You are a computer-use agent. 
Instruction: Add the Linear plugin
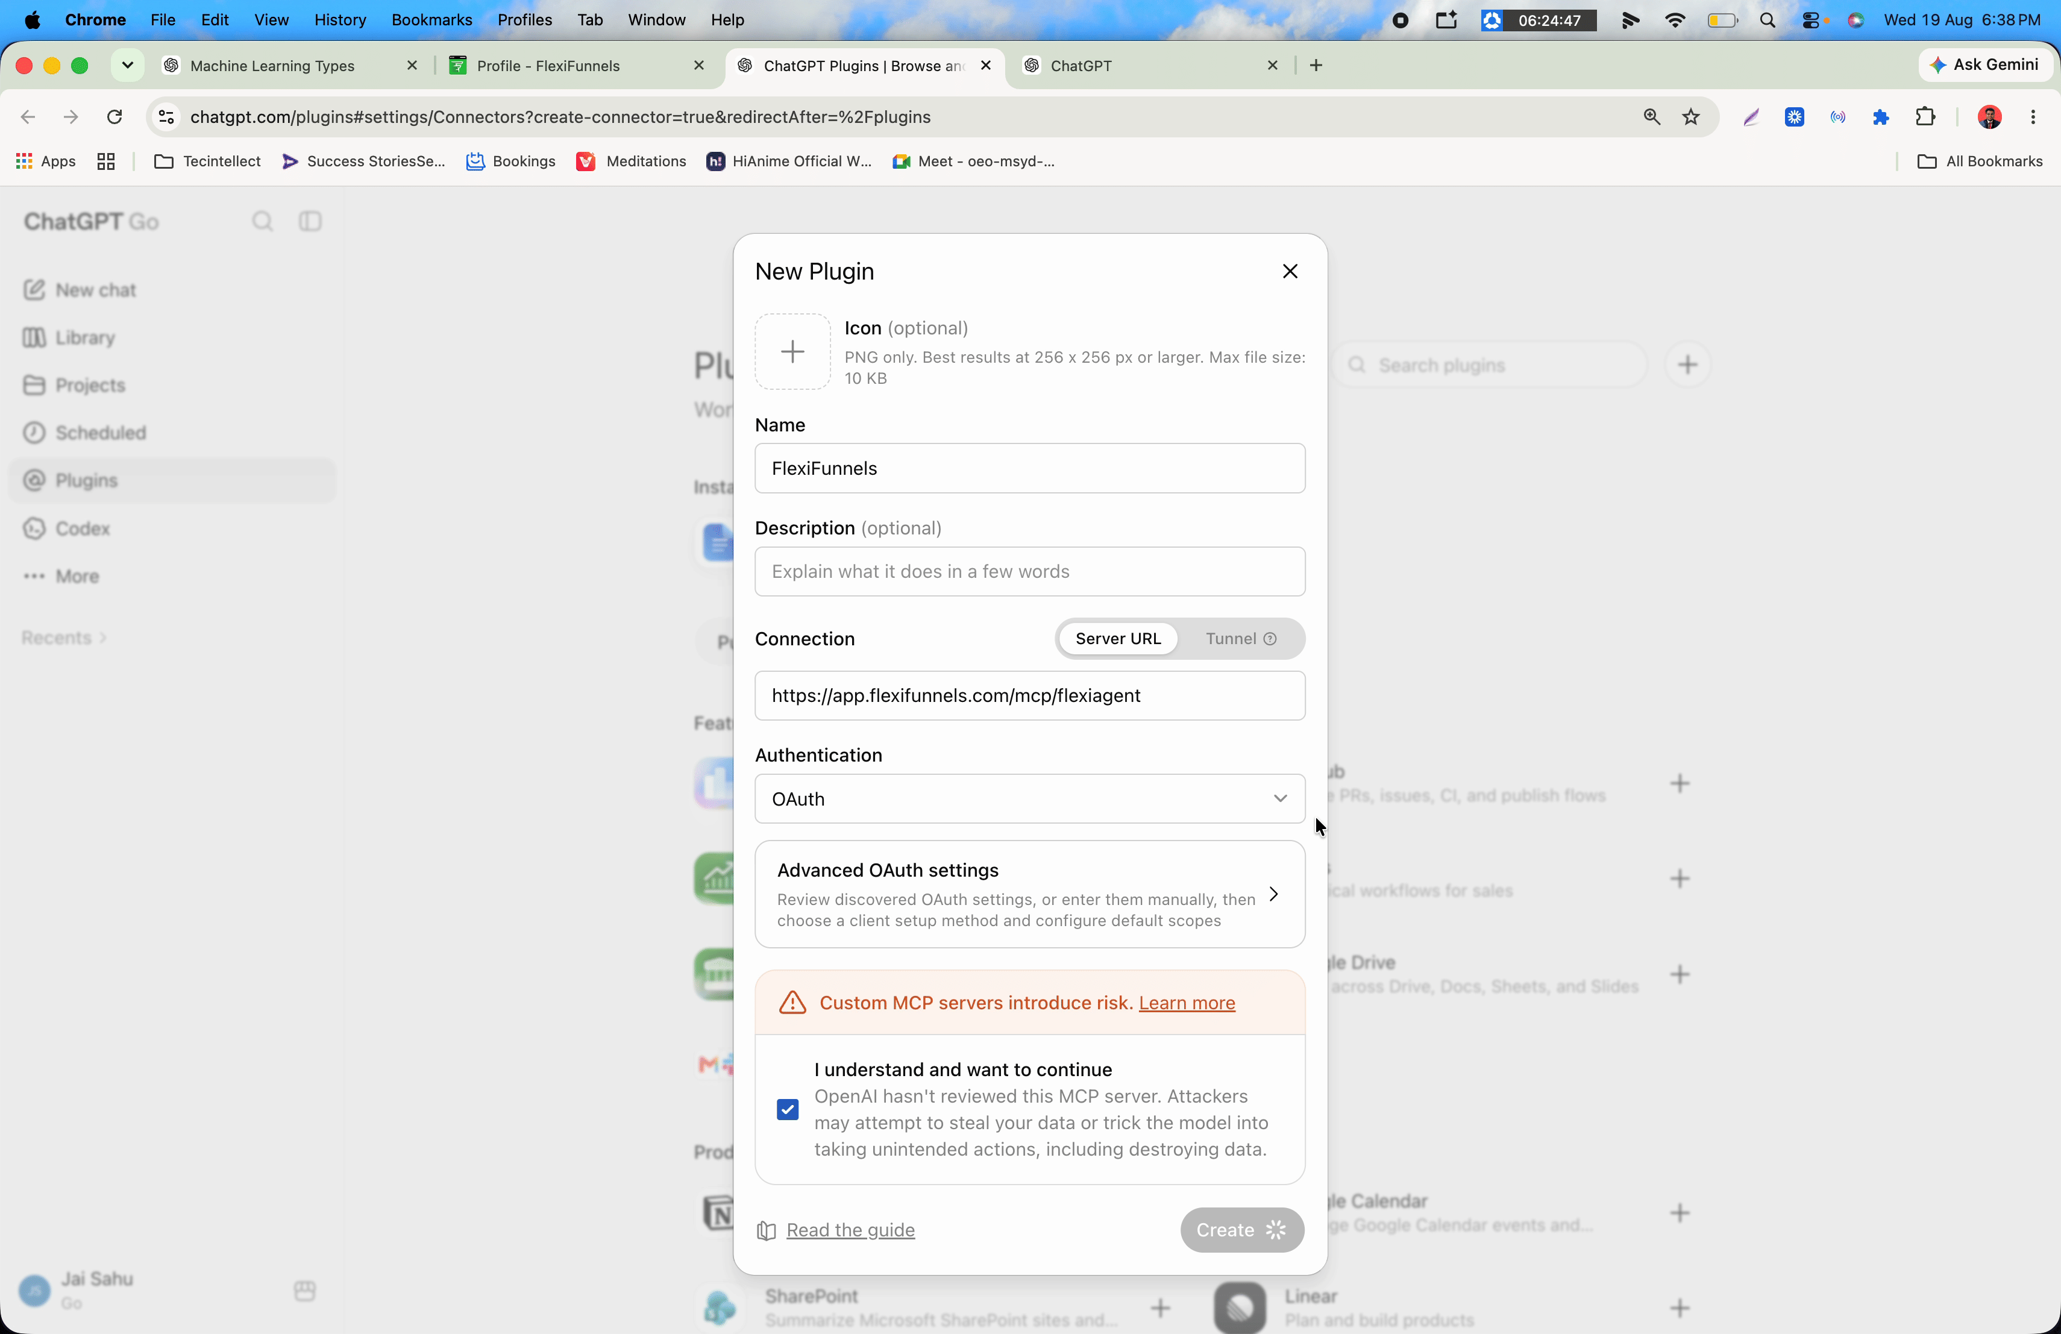pos(1679,1308)
